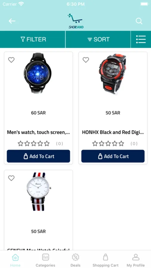Go to the Home tab
The height and width of the screenshot is (268, 151).
pos(15,260)
